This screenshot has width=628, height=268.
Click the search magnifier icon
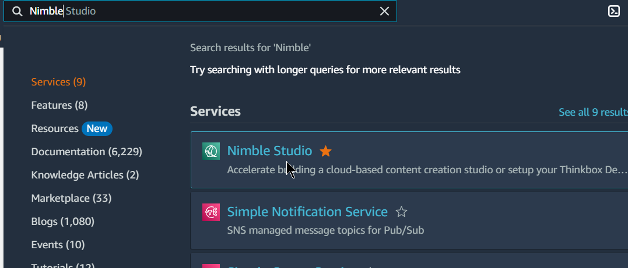click(x=17, y=11)
